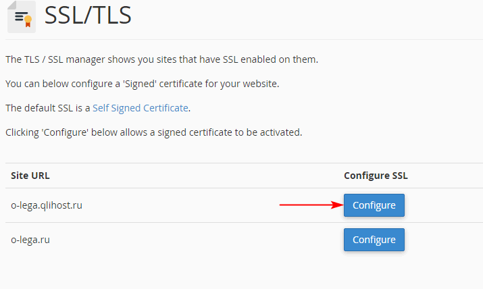Viewport: 483px width, 289px height.
Task: Click the Site URL column header
Action: [30, 176]
